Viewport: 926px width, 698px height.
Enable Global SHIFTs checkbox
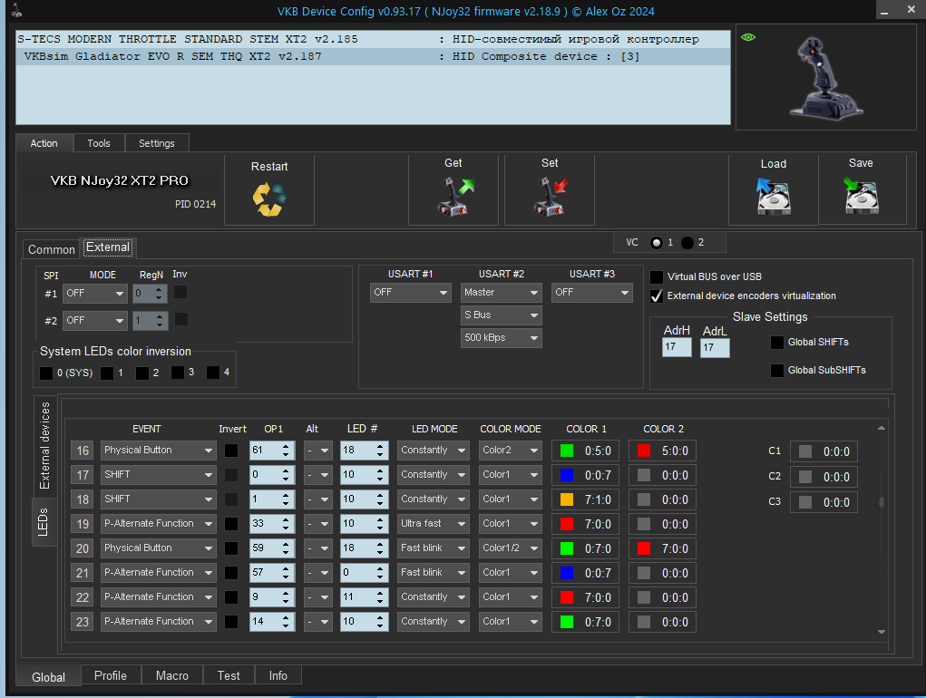point(777,343)
